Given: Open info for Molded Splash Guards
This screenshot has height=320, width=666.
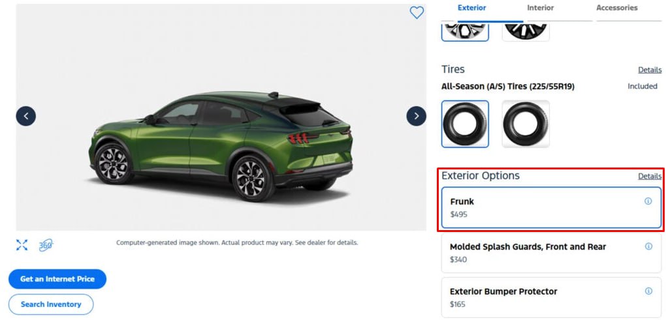Looking at the screenshot, I should (648, 246).
